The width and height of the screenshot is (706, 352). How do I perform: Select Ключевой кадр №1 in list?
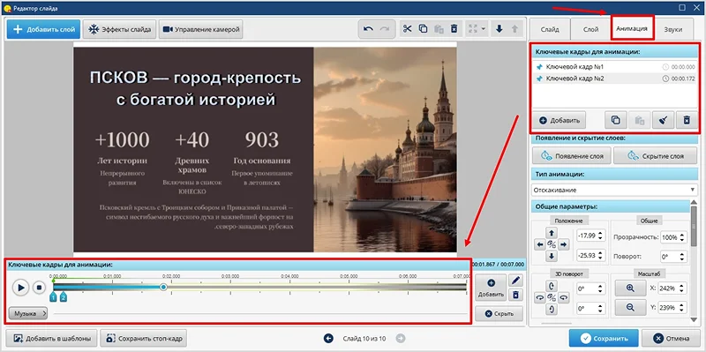(x=615, y=67)
